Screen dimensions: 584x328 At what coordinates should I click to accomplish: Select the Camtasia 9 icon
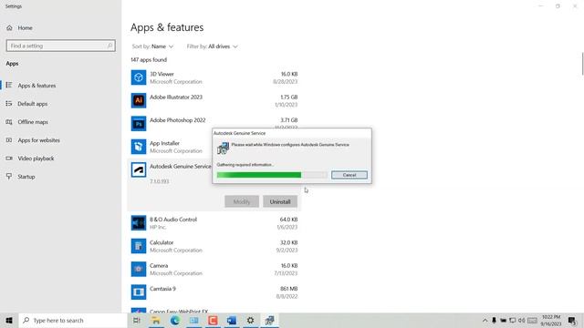139,292
